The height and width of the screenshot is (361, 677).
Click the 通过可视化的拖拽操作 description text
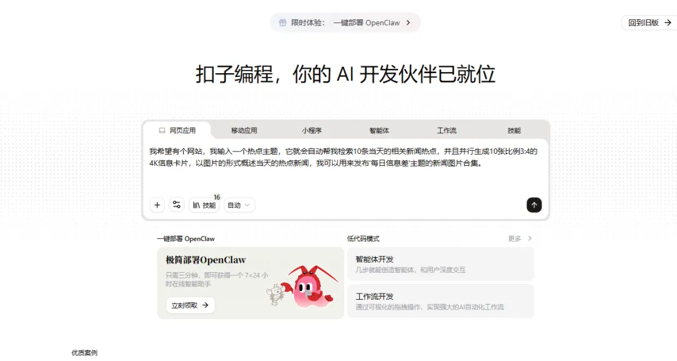pyautogui.click(x=429, y=307)
